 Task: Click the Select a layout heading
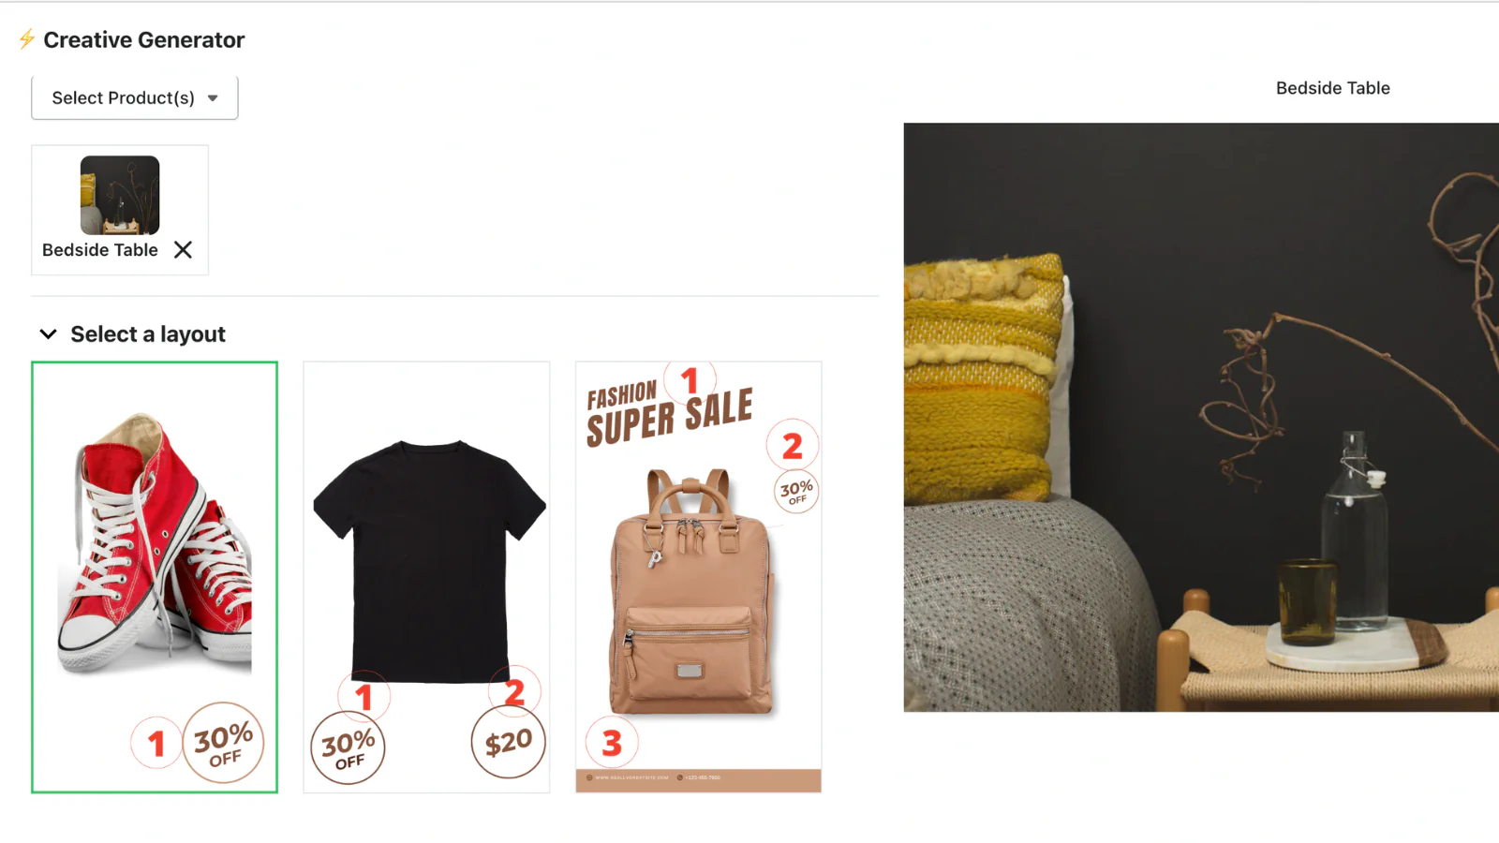tap(148, 334)
